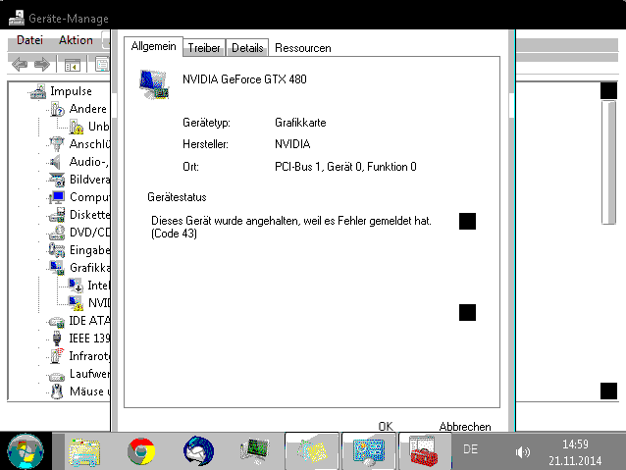
Task: Click the PCI-Bus 1 location value
Action: [x=345, y=167]
